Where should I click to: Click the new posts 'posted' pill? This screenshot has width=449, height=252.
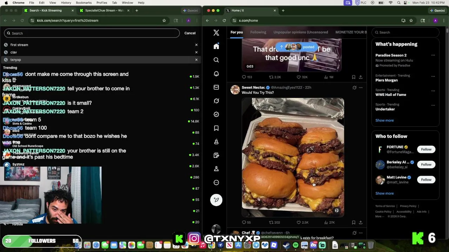(x=297, y=47)
